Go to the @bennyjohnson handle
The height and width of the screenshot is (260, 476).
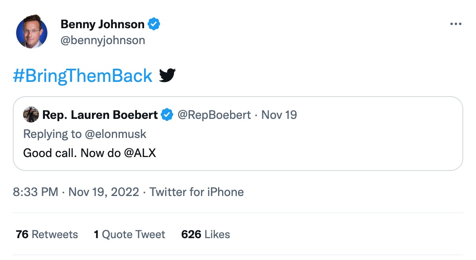[103, 40]
